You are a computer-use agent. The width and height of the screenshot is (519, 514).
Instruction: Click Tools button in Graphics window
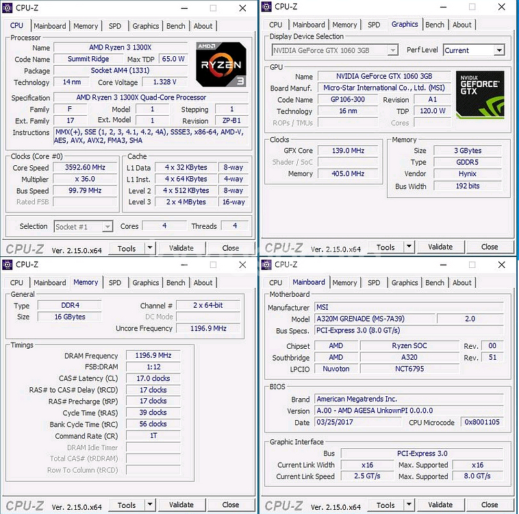click(385, 247)
